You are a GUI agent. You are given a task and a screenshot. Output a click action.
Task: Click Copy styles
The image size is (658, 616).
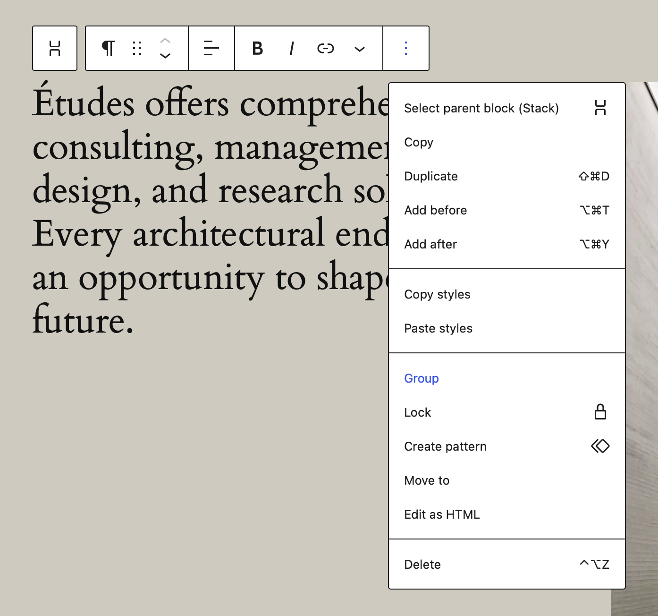coord(437,294)
